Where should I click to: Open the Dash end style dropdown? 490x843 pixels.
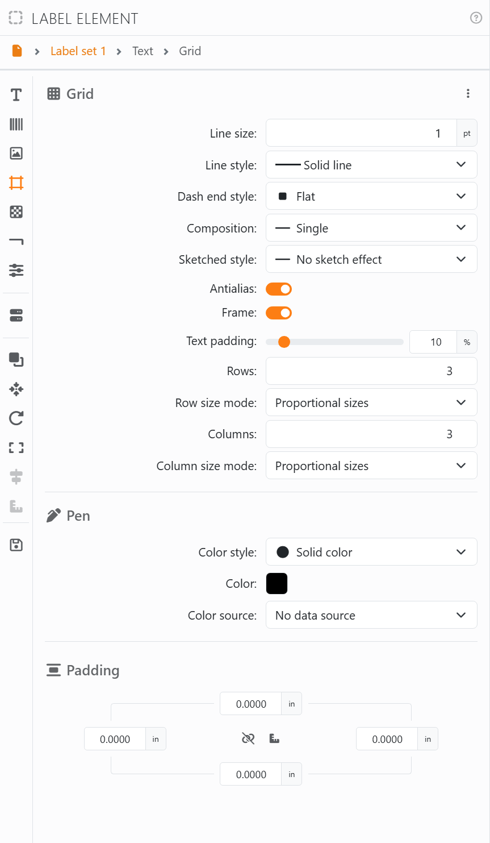point(371,196)
